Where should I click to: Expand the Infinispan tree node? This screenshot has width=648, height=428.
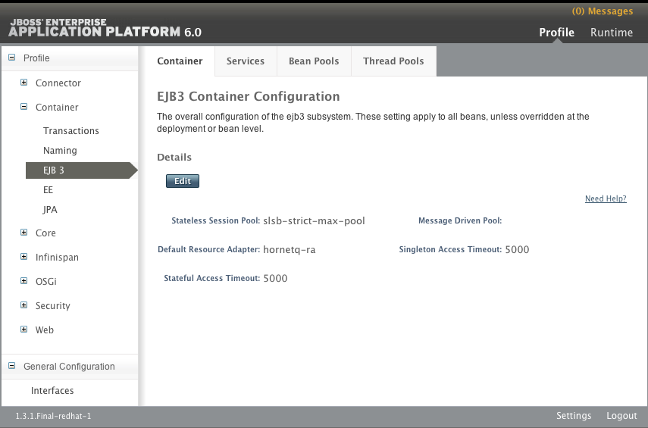point(24,257)
